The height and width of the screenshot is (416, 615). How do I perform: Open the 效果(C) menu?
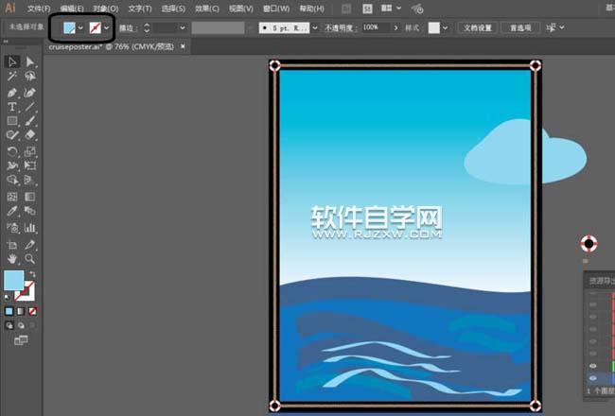point(207,9)
